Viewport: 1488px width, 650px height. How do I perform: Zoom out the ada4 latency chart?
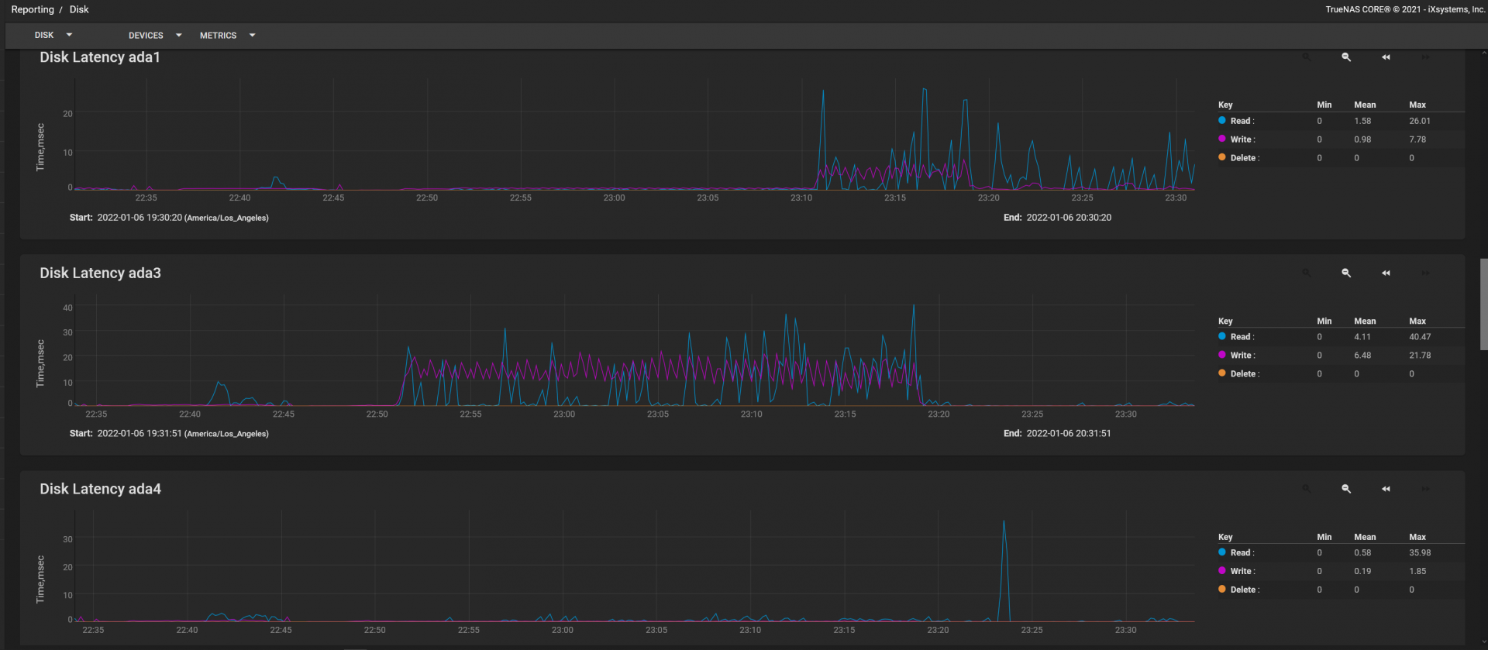click(1346, 489)
